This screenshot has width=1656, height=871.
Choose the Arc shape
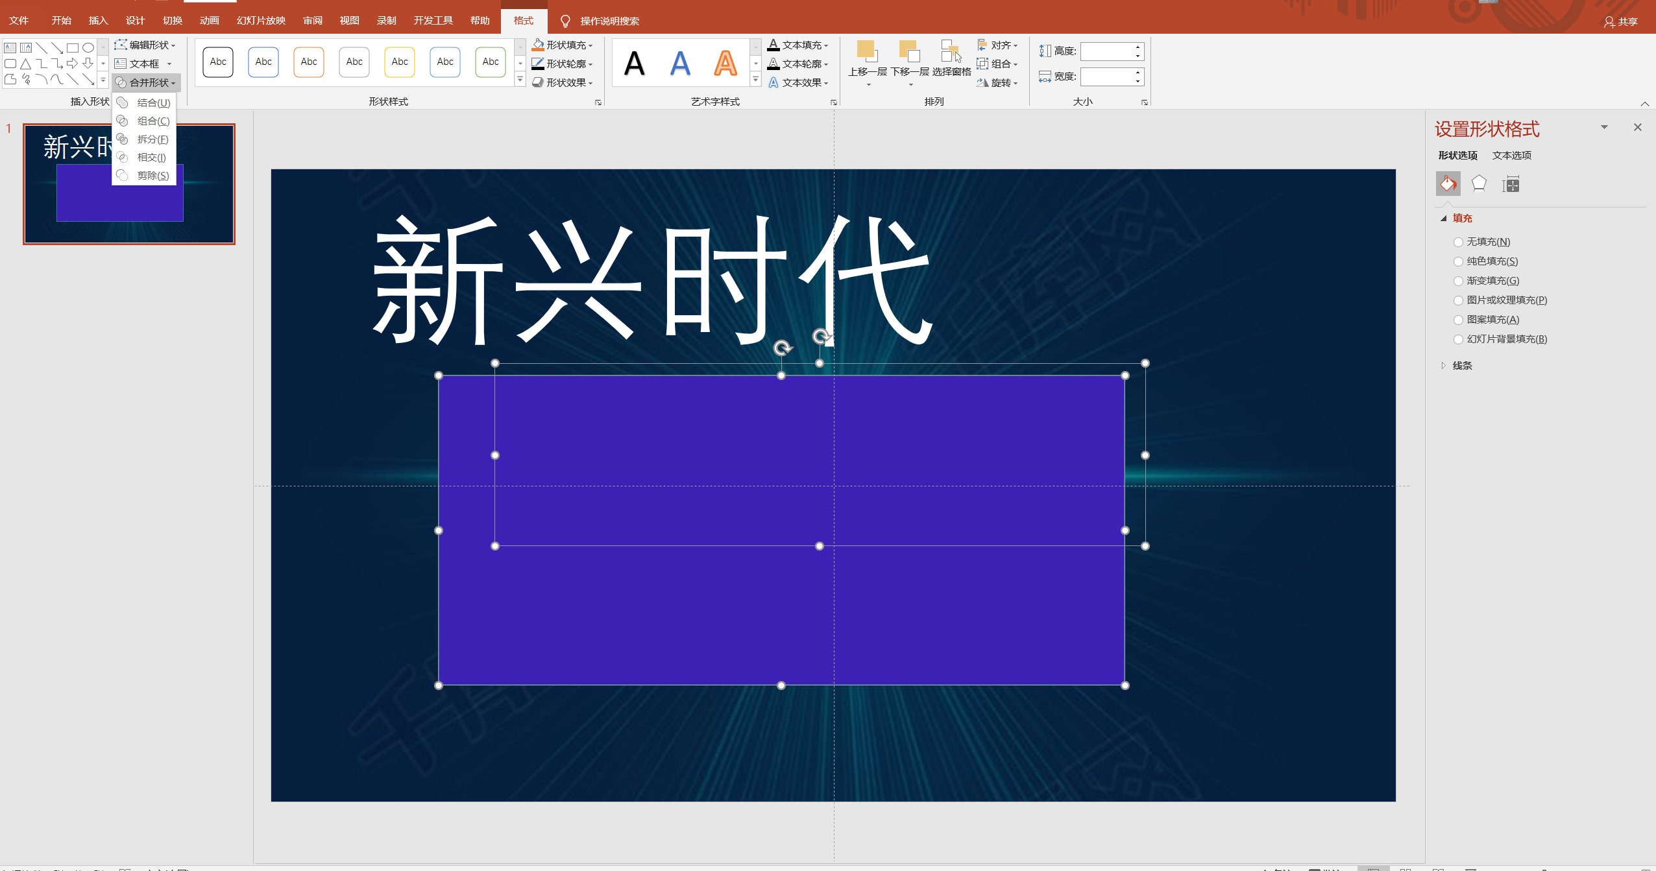(42, 79)
